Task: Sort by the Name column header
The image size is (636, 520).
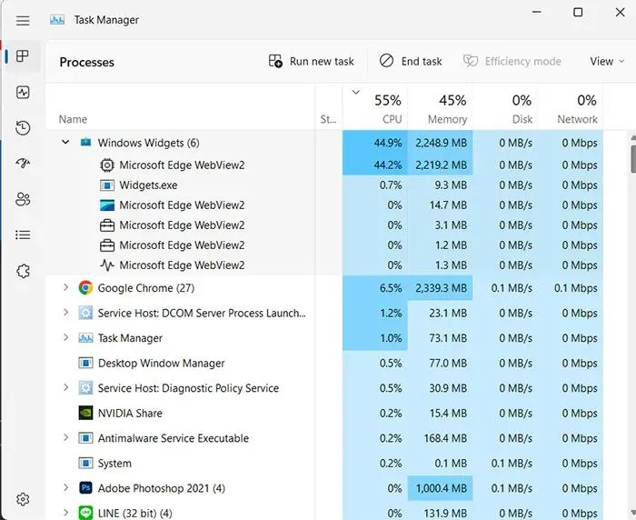Action: coord(181,107)
